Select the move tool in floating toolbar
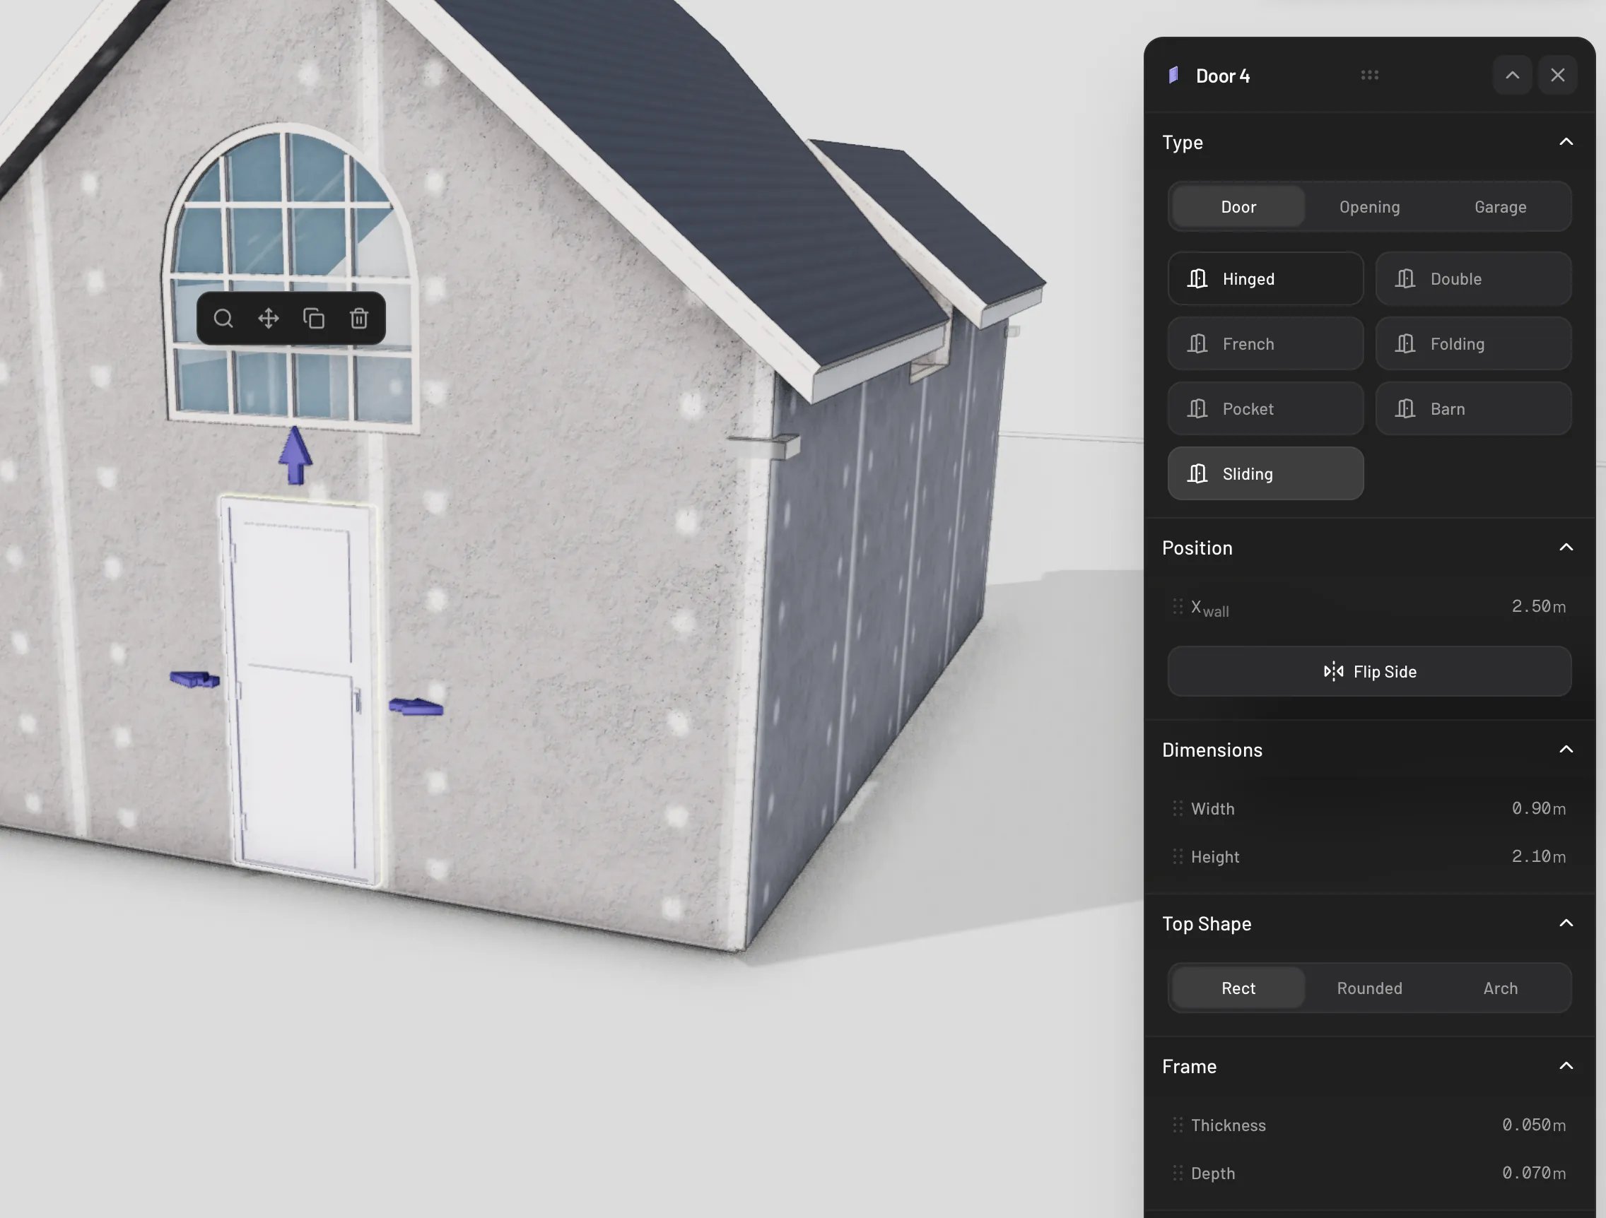The image size is (1606, 1218). tap(269, 319)
